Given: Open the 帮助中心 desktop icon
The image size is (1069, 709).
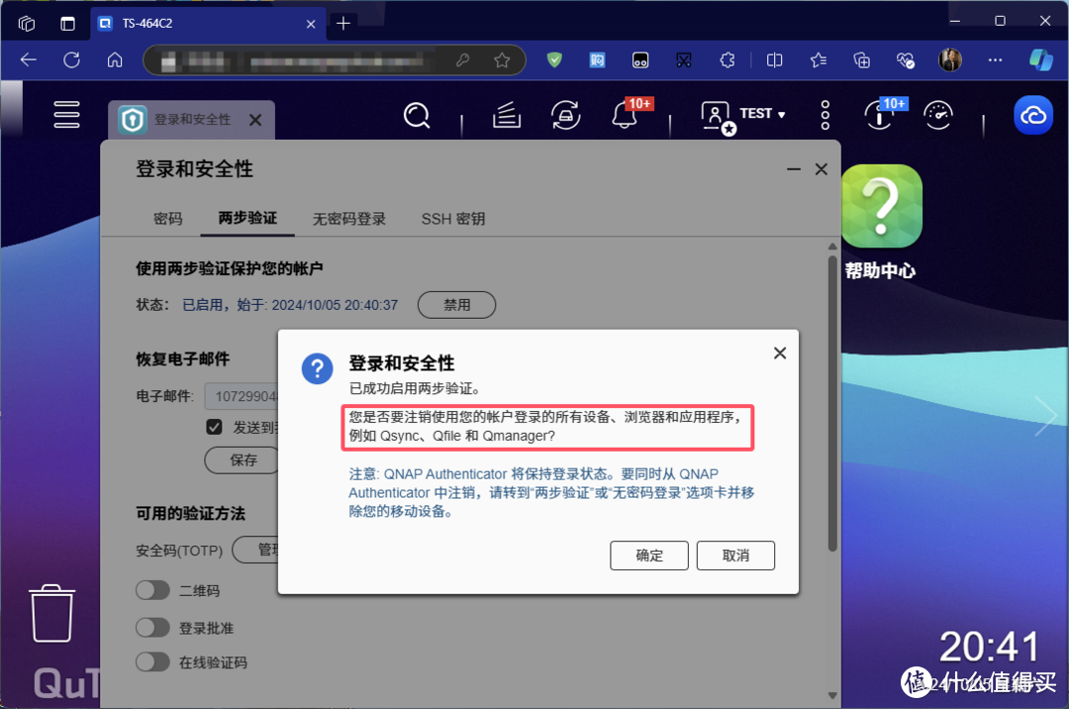Looking at the screenshot, I should (x=881, y=206).
